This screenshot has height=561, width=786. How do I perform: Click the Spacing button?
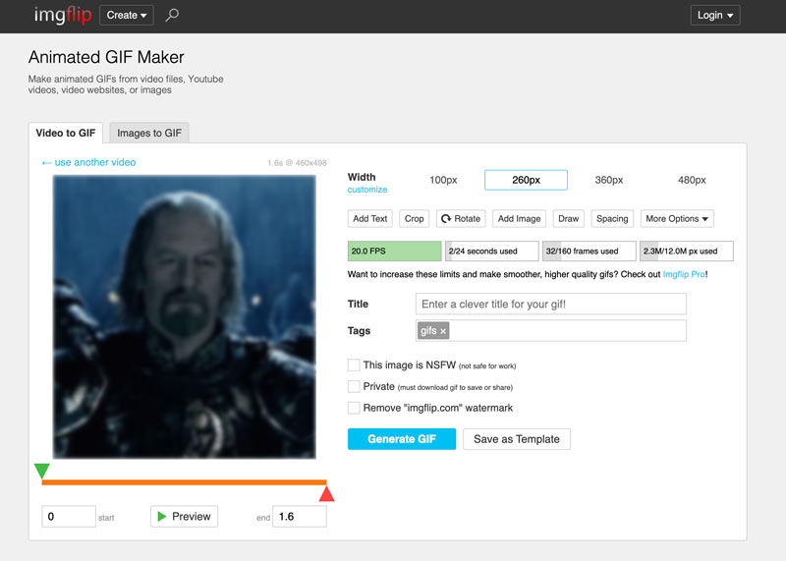pos(612,218)
